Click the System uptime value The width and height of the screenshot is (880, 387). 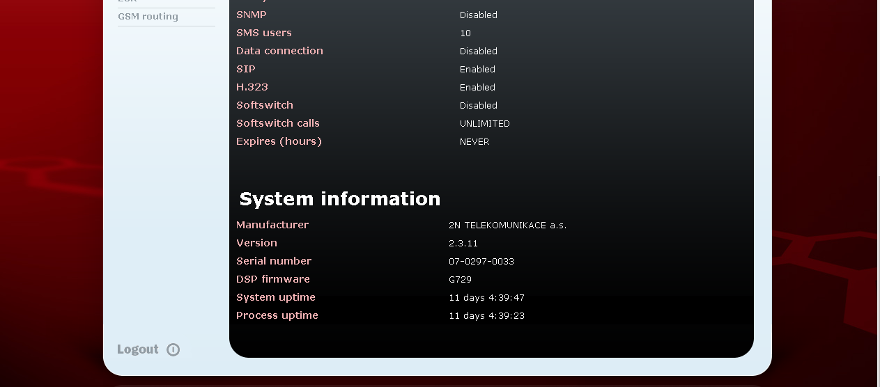486,298
